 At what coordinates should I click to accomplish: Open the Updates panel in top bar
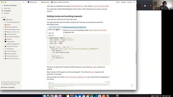[123, 2]
